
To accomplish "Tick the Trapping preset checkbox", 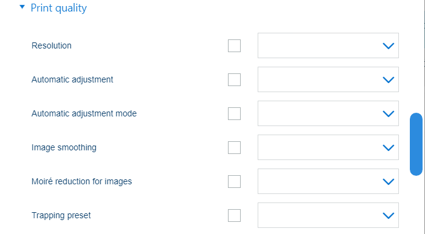I will pyautogui.click(x=234, y=215).
